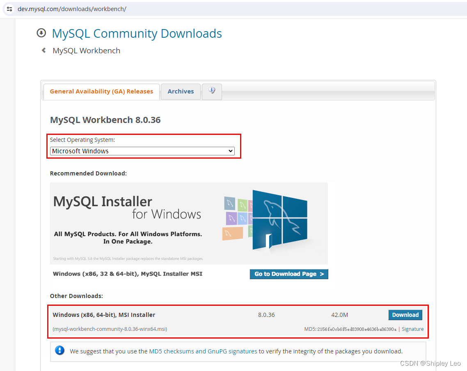This screenshot has width=467, height=371.
Task: Click the filename mysql-workbench-community-8.0.36-winx64.msi
Action: pos(110,329)
